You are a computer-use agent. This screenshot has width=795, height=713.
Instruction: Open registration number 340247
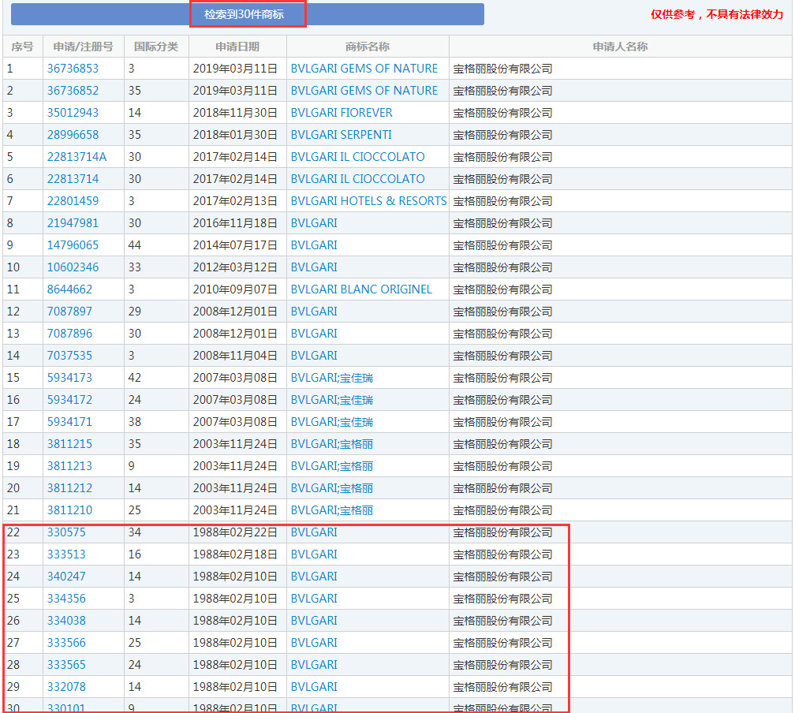tap(66, 577)
